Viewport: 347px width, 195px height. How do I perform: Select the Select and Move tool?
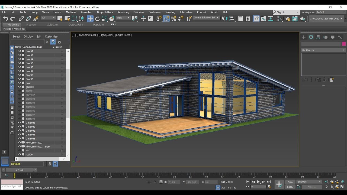coord(90,19)
